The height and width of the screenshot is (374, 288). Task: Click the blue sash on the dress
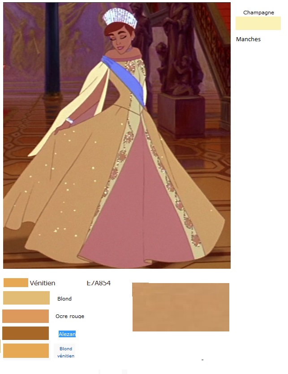(x=124, y=80)
